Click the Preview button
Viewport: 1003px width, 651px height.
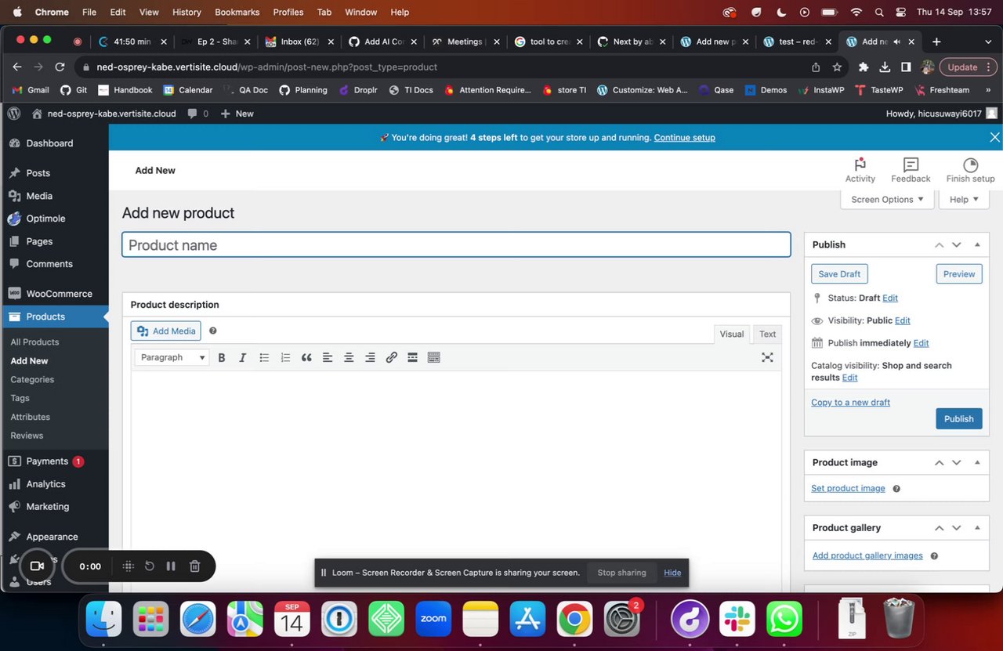click(959, 274)
